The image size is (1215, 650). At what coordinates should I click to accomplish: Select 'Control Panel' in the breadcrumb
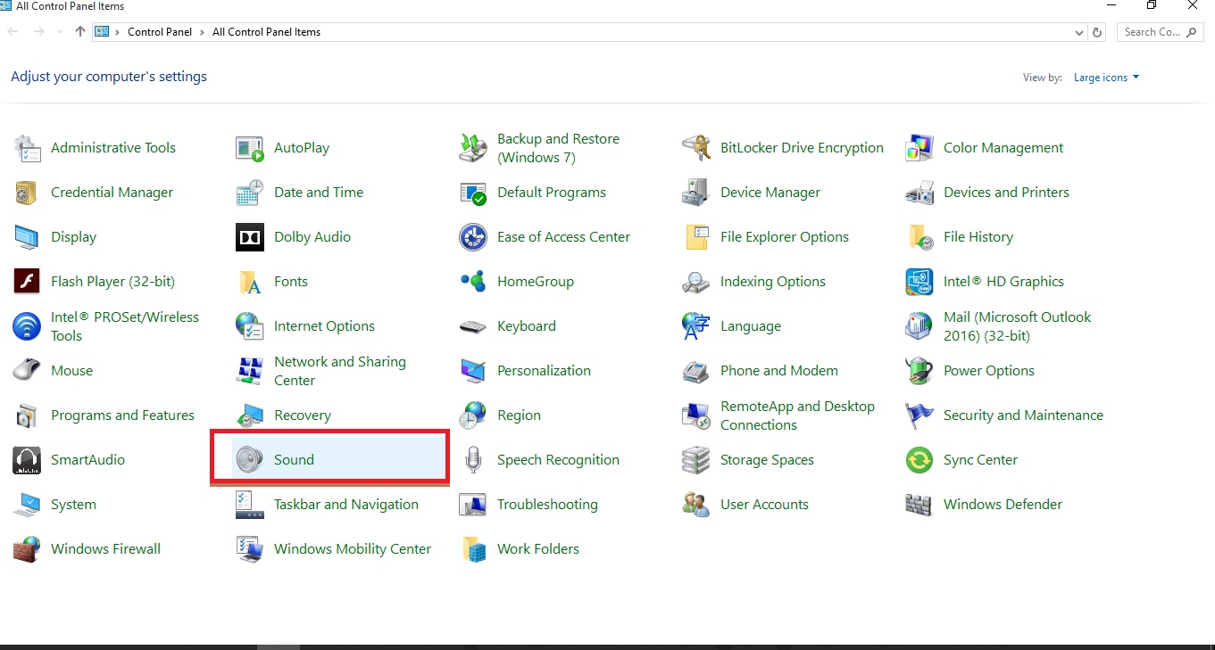160,32
